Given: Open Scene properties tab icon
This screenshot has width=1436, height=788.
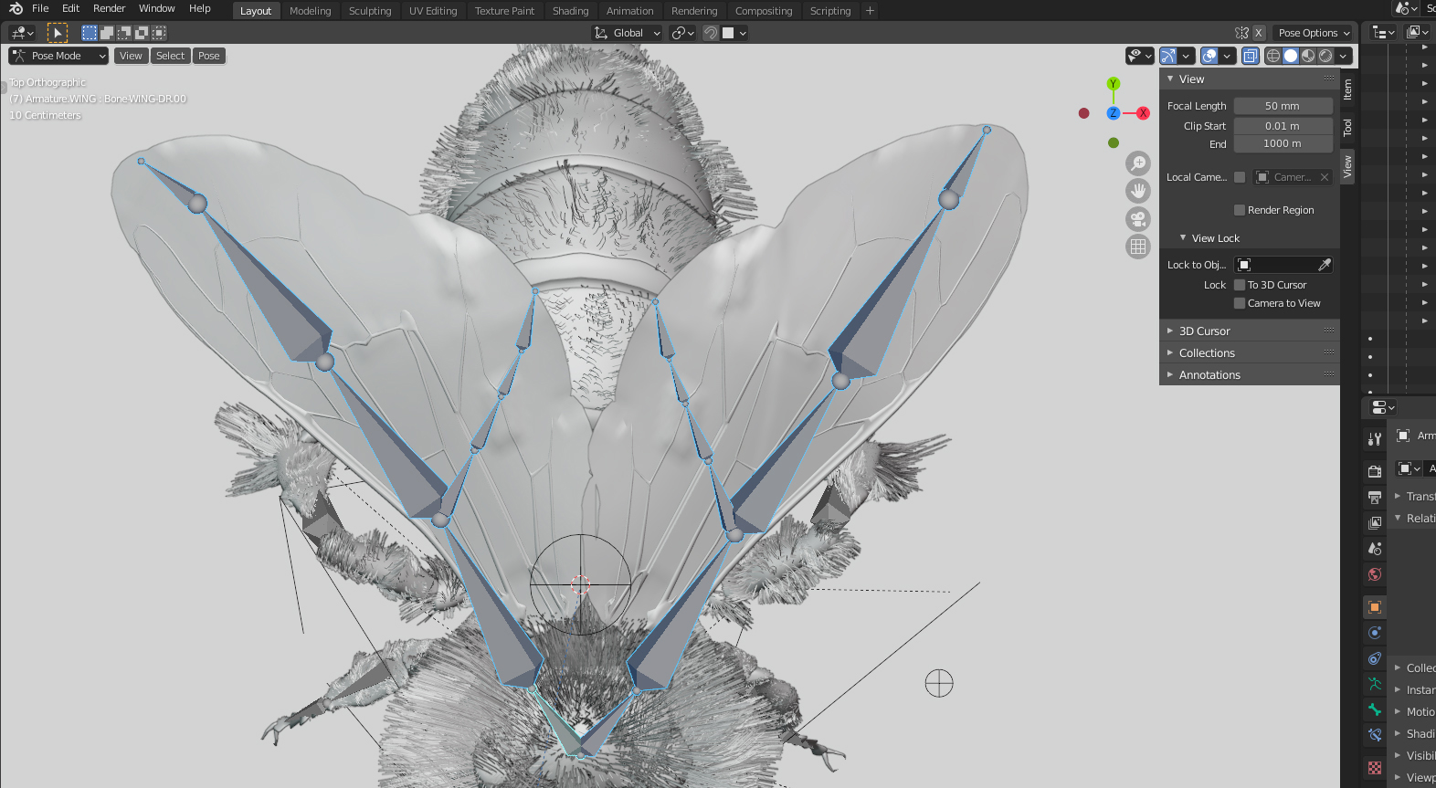Looking at the screenshot, I should coord(1375,548).
